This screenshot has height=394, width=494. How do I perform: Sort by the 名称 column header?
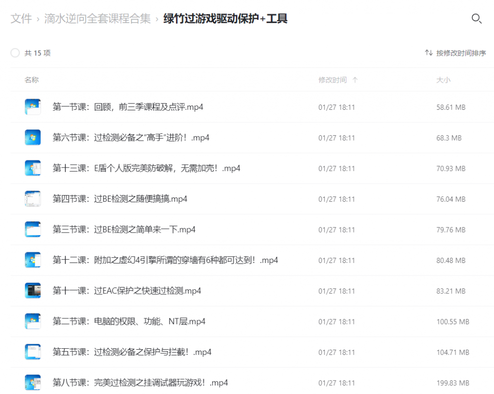coord(31,80)
